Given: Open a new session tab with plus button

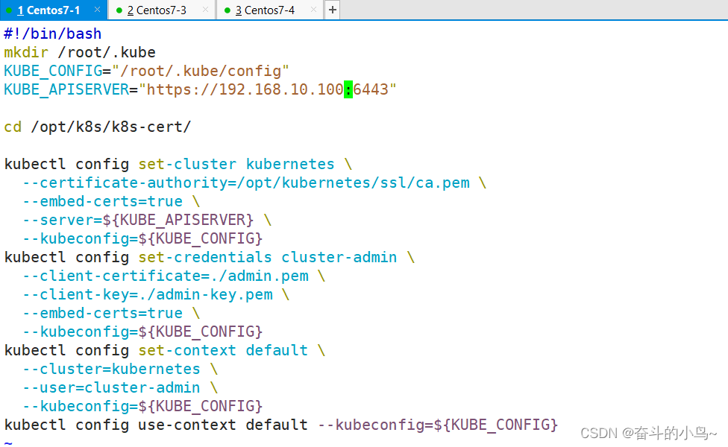Looking at the screenshot, I should (x=333, y=10).
